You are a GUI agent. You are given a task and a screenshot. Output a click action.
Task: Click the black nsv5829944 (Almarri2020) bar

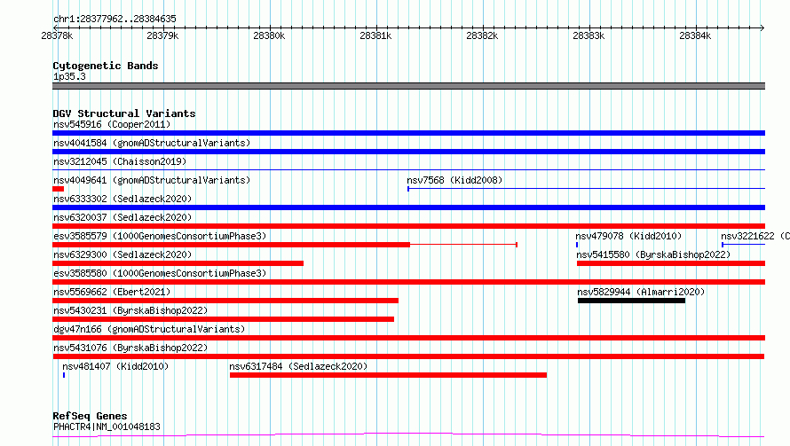click(631, 301)
